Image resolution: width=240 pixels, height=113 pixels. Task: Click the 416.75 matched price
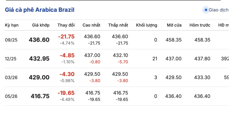click(40, 96)
